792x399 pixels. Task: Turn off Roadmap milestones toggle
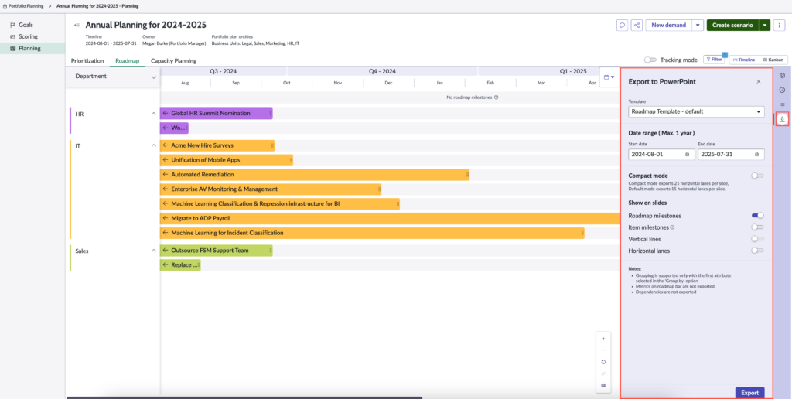pyautogui.click(x=757, y=216)
